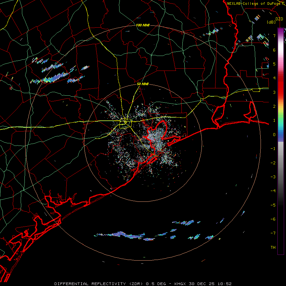Click the 100 NMI range ring label
Screen dimensions: 286x286
tap(143, 25)
